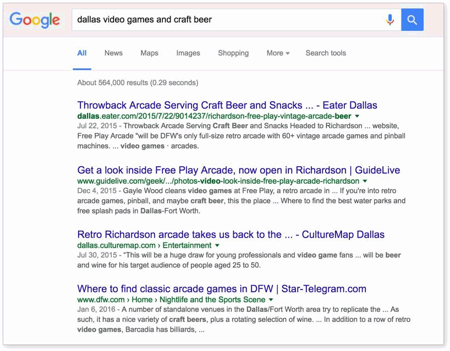Open Get a look inside Free Play Arcade result
Image resolution: width=450 pixels, height=351 pixels.
[239, 170]
